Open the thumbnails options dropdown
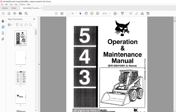Image resolution: width=176 pixels, height=112 pixels. tap(10, 25)
